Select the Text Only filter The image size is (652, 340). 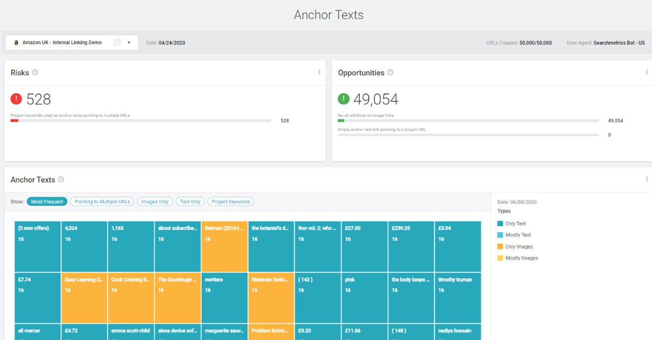point(190,202)
